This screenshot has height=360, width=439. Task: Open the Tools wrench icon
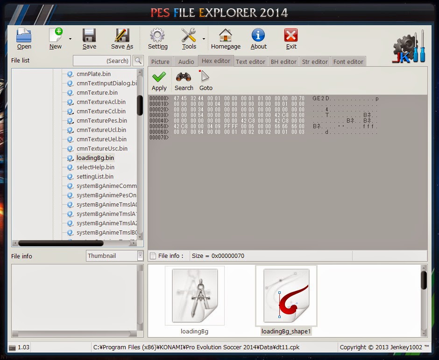[x=189, y=35]
